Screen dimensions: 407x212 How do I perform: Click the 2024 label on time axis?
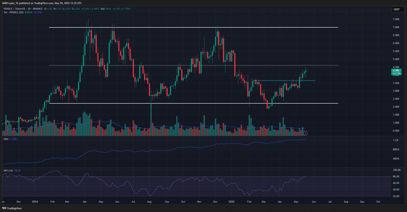click(35, 202)
